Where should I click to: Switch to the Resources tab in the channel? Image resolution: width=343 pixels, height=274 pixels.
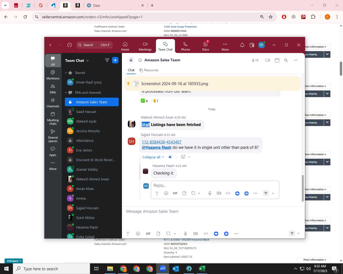pos(149,70)
